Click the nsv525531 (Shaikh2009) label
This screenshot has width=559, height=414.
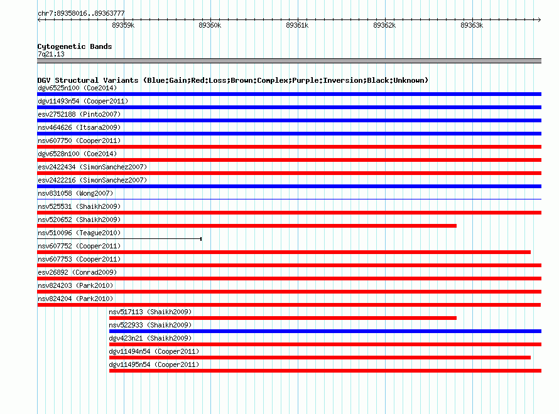click(79, 206)
